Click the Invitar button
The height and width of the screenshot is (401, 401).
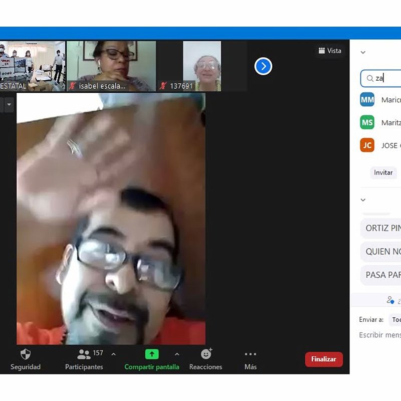click(383, 172)
